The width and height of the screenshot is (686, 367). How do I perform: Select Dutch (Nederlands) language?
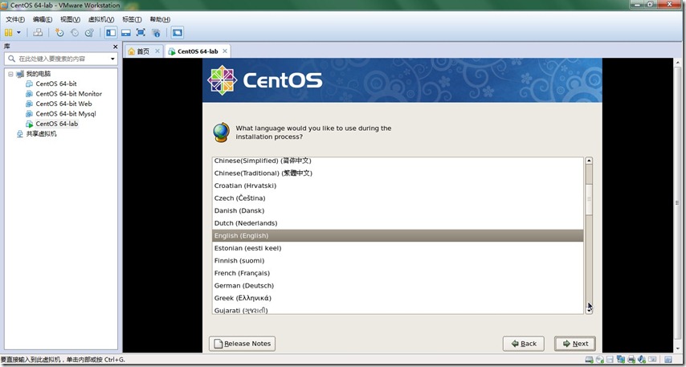pos(398,223)
